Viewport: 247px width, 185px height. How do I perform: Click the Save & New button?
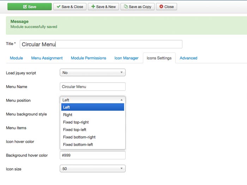103,7
